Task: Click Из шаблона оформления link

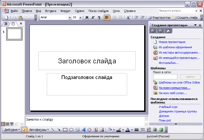Action: pos(175,47)
